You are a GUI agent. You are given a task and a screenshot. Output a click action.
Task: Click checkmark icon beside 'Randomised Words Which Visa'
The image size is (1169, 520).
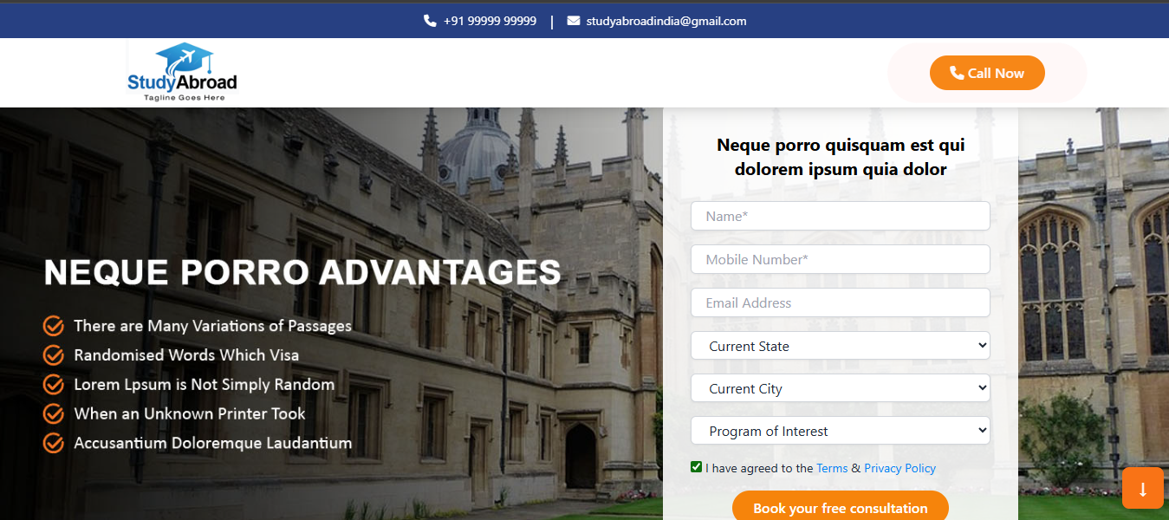(x=54, y=355)
